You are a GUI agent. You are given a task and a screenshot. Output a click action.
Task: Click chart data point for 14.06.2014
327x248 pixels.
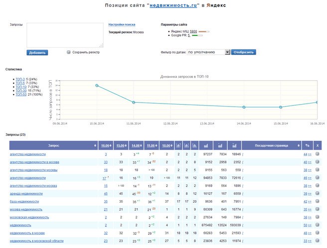244,107
